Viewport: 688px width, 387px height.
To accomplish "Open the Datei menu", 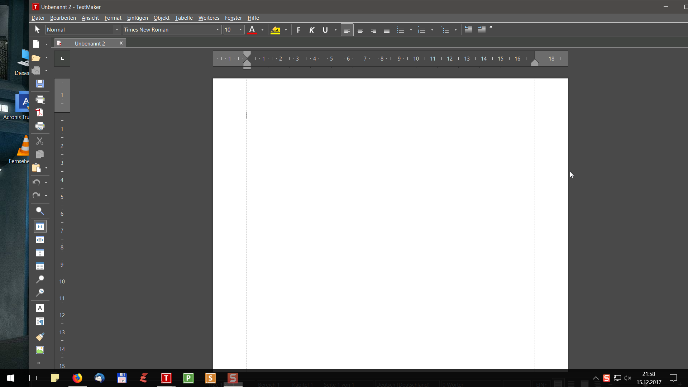I will [x=38, y=18].
